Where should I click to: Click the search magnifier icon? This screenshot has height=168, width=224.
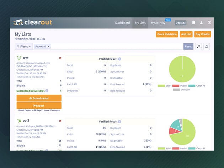(x=198, y=47)
